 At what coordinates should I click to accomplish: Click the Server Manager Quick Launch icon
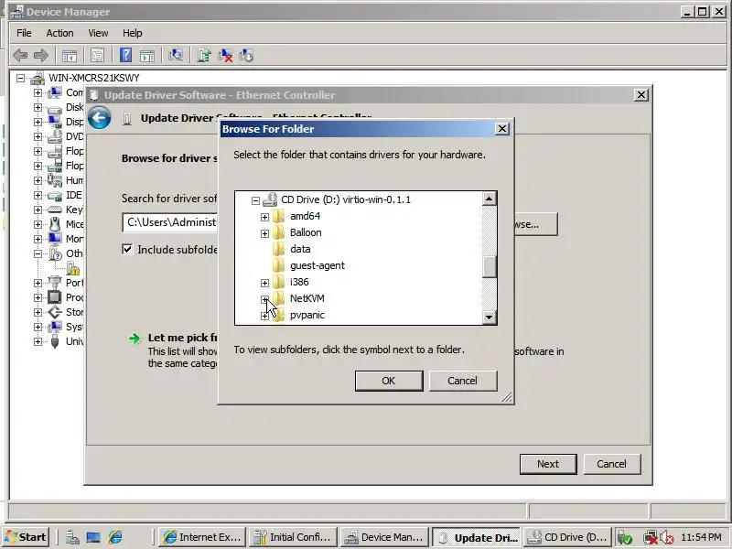[x=72, y=537]
